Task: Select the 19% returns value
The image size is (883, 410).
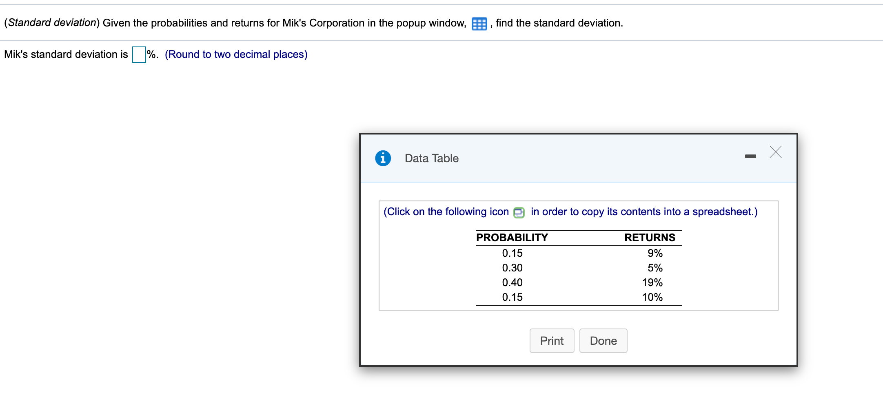Action: pos(653,282)
